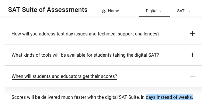This screenshot has width=202, height=111.
Task: Click plus icon for technical support question
Action: coord(193,34)
